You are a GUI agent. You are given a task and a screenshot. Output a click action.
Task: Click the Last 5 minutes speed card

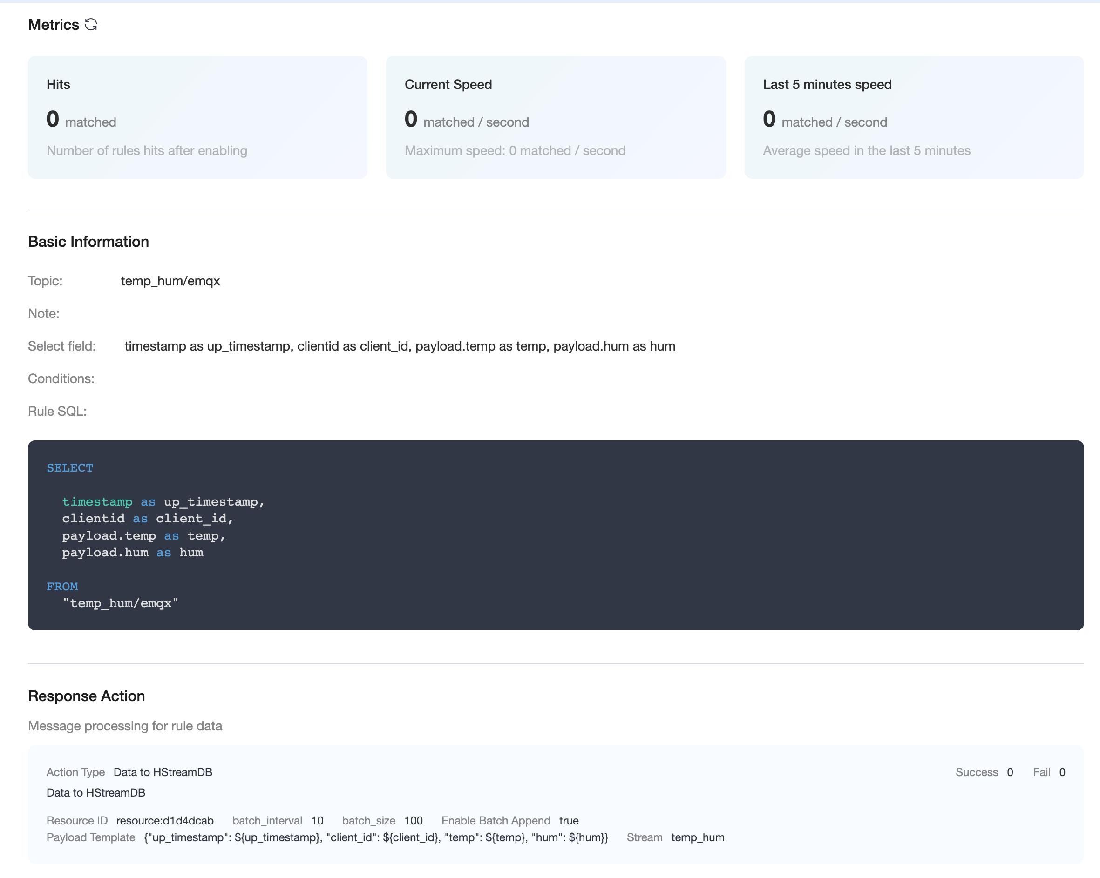click(x=913, y=117)
